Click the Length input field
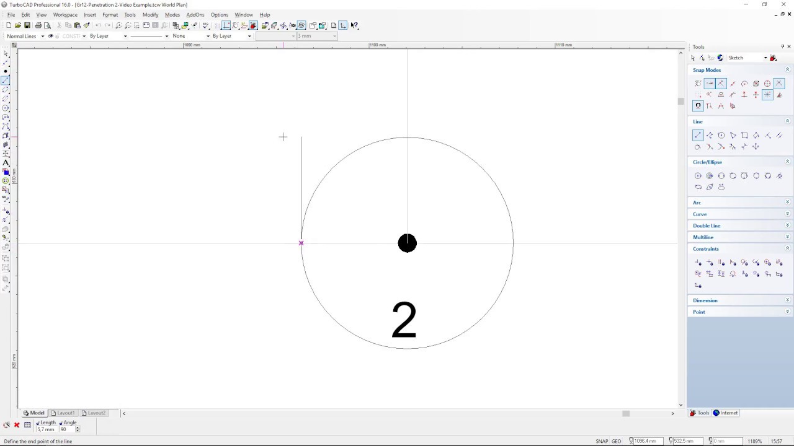 coord(47,429)
